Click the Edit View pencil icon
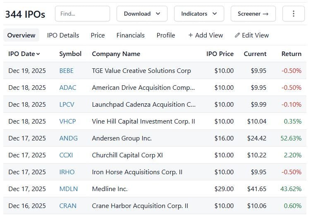Image resolution: width=311 pixels, height=215 pixels. 237,35
